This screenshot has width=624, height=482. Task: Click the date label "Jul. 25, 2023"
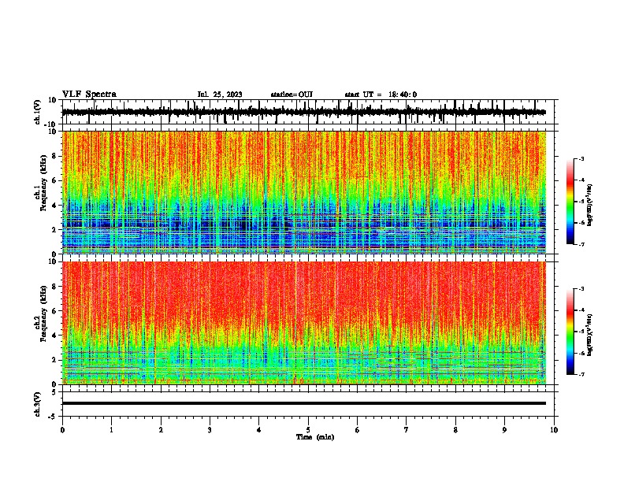(x=220, y=95)
